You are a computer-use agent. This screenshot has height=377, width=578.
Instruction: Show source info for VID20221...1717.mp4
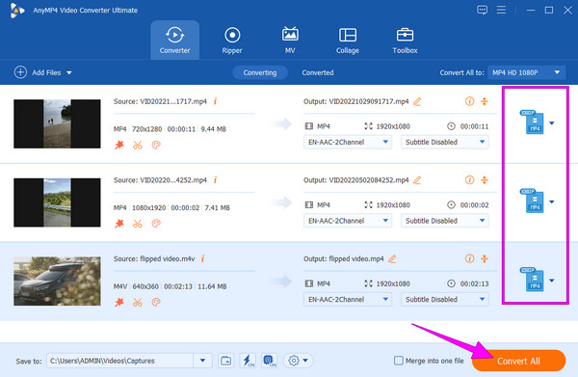pyautogui.click(x=215, y=101)
